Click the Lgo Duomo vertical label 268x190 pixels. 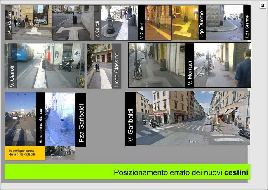click(202, 23)
